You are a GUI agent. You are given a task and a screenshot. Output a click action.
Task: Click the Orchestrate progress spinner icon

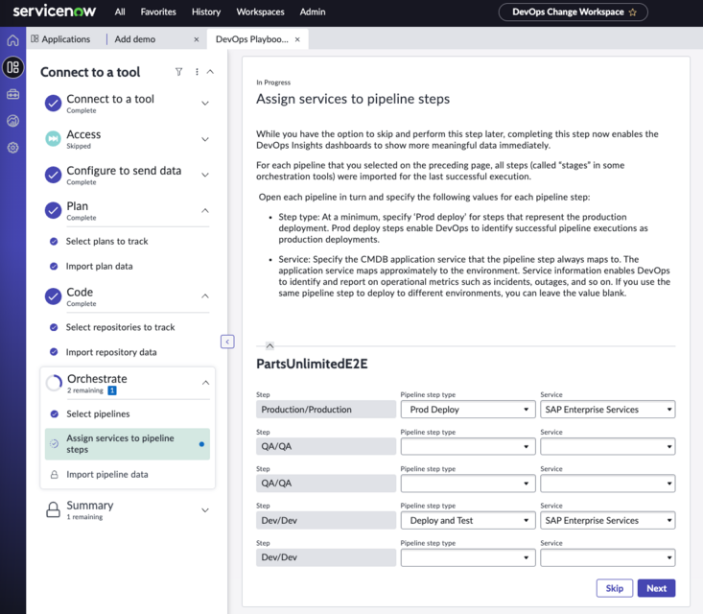(54, 383)
